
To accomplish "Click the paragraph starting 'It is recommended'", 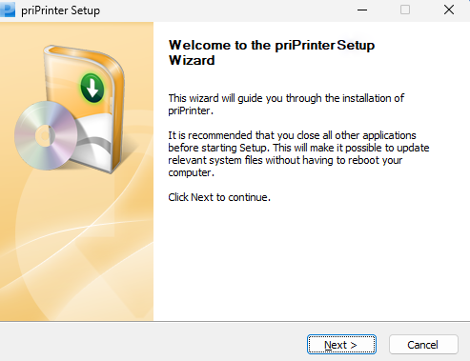I will 298,153.
